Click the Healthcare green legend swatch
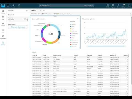132x99 pixels. coord(71,31)
